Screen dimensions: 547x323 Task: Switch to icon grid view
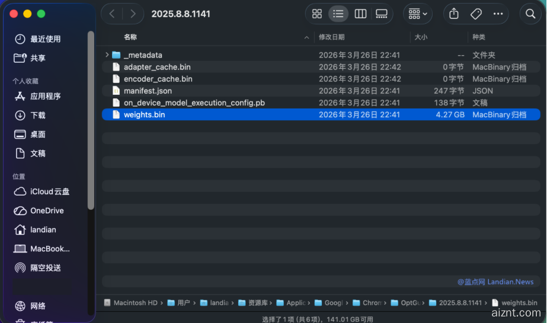point(316,14)
